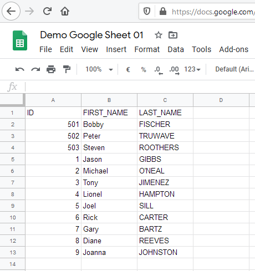
Task: Open the Format menu
Action: click(147, 49)
